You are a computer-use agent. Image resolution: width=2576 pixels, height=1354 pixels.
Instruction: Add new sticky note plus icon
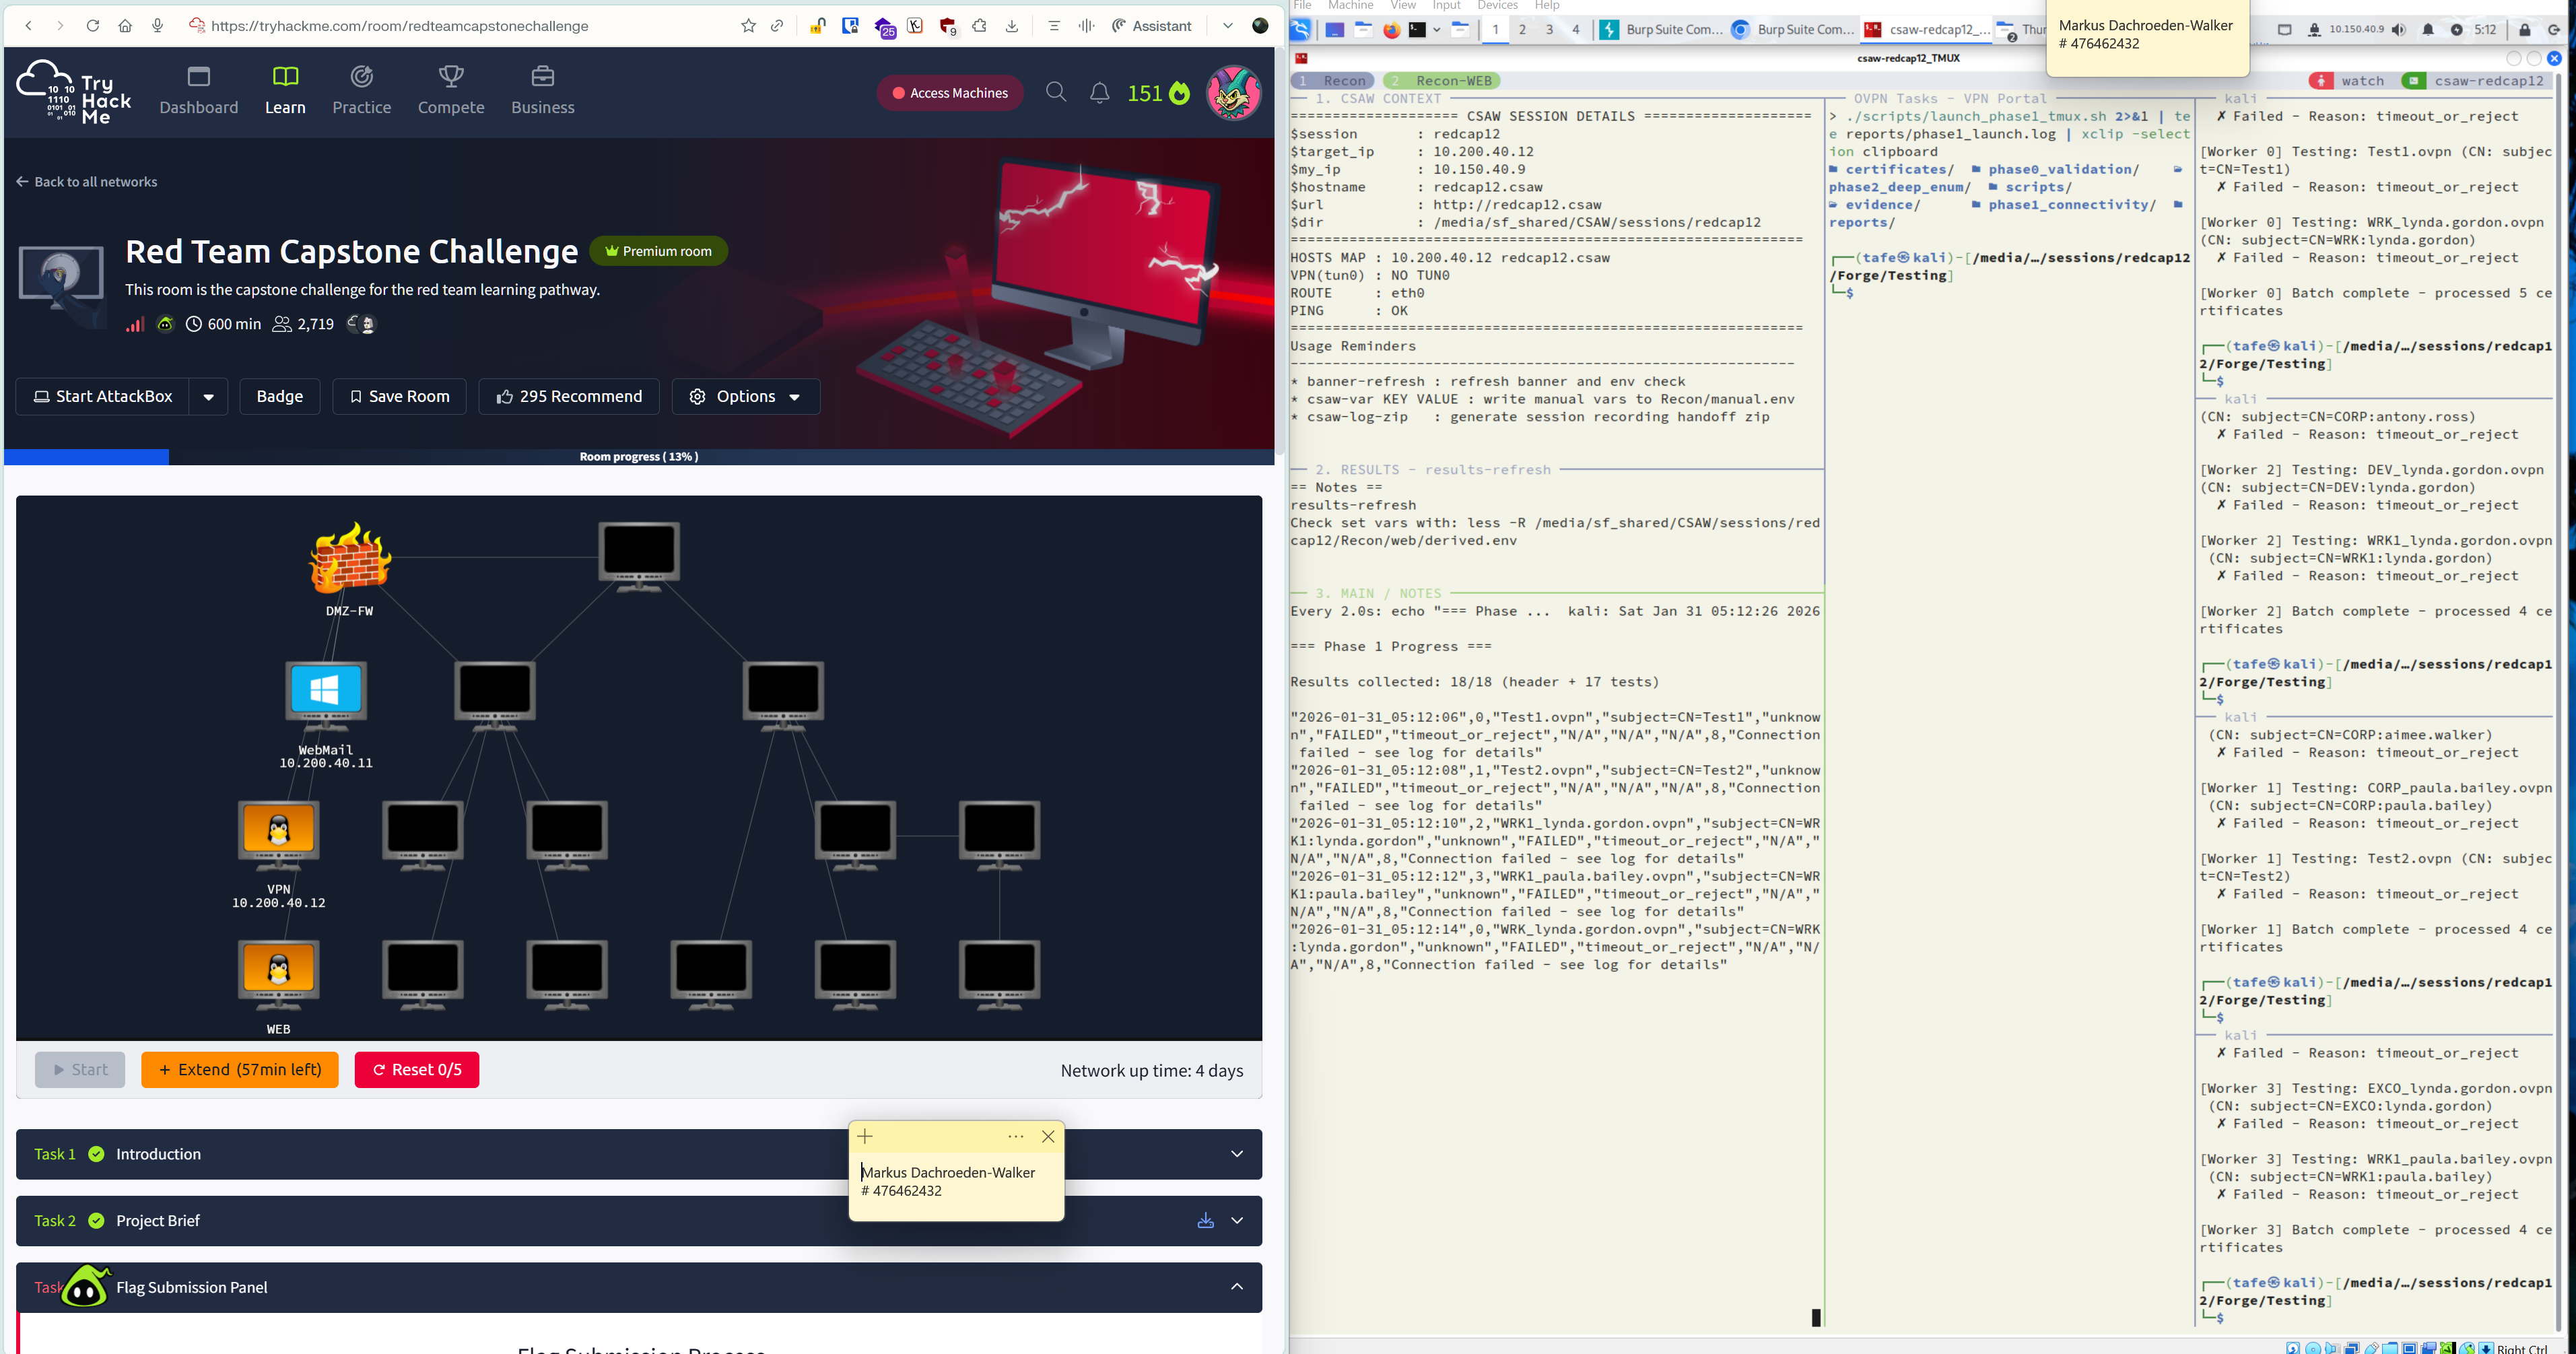[865, 1137]
